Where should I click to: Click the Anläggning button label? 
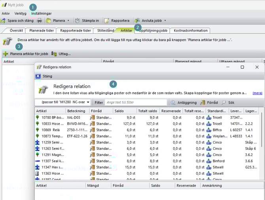click(187, 102)
